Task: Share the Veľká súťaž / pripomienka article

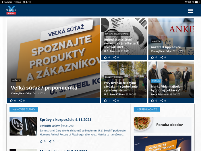Action: (x=20, y=101)
